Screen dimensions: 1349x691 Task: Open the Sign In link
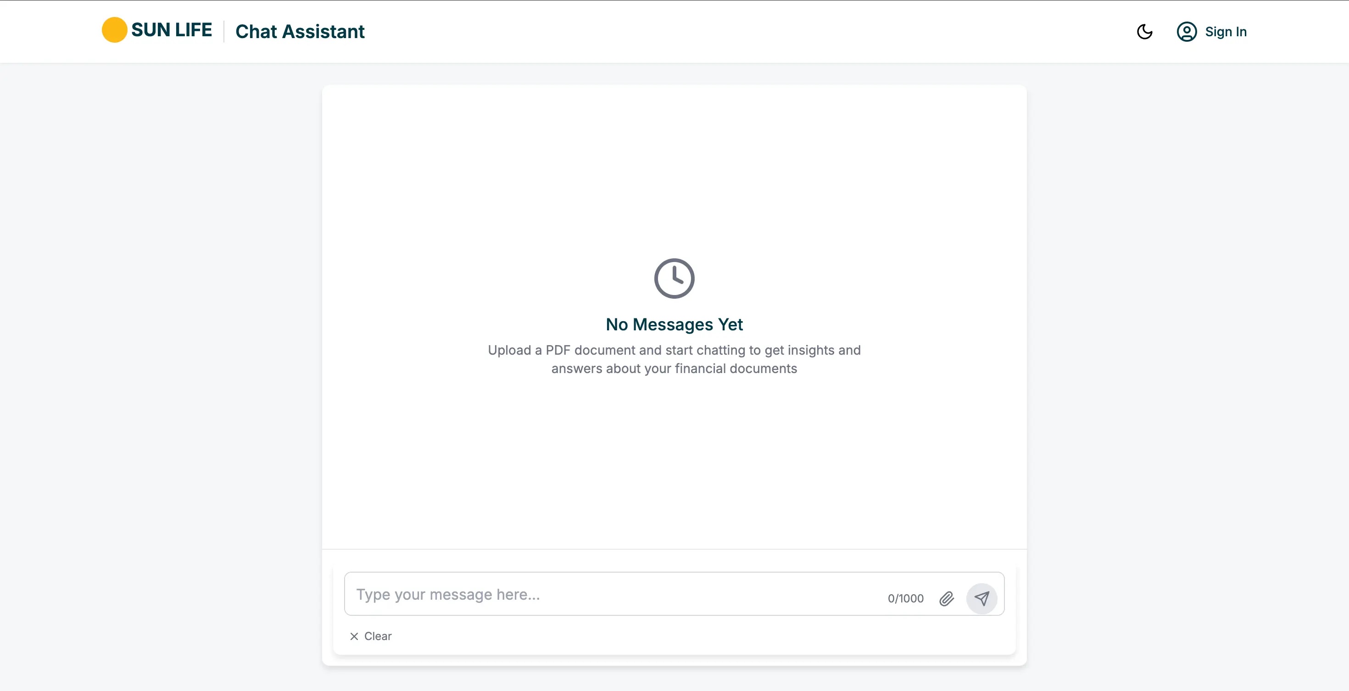click(x=1226, y=31)
